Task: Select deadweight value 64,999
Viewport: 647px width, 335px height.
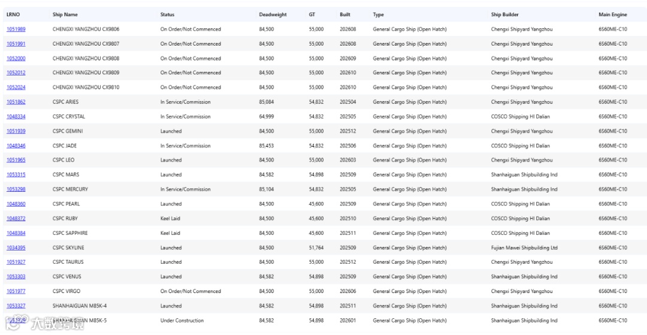Action: pos(267,117)
